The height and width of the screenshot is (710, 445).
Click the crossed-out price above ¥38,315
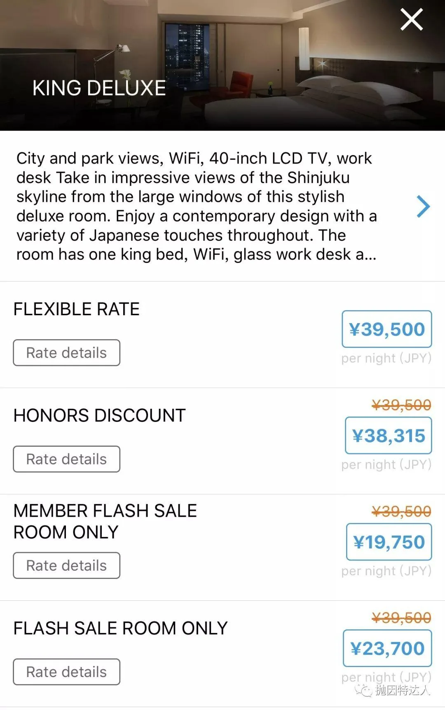click(x=401, y=405)
